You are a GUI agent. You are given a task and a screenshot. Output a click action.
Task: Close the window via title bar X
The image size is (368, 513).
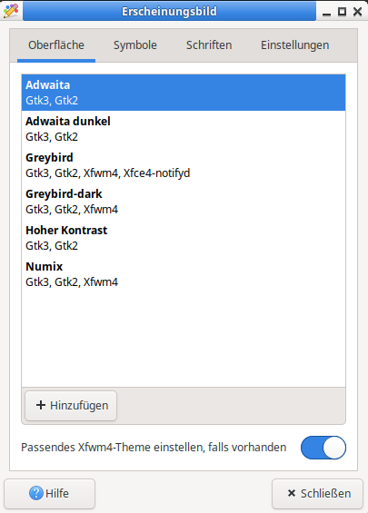pyautogui.click(x=357, y=12)
